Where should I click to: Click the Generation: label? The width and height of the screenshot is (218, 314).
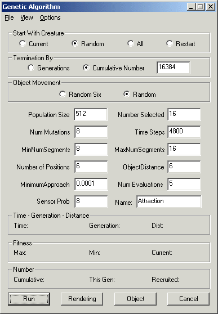(104, 226)
